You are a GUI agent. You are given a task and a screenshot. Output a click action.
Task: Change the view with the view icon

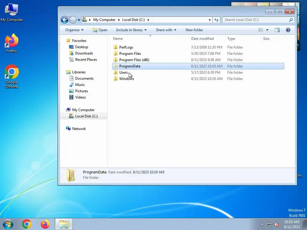point(261,30)
